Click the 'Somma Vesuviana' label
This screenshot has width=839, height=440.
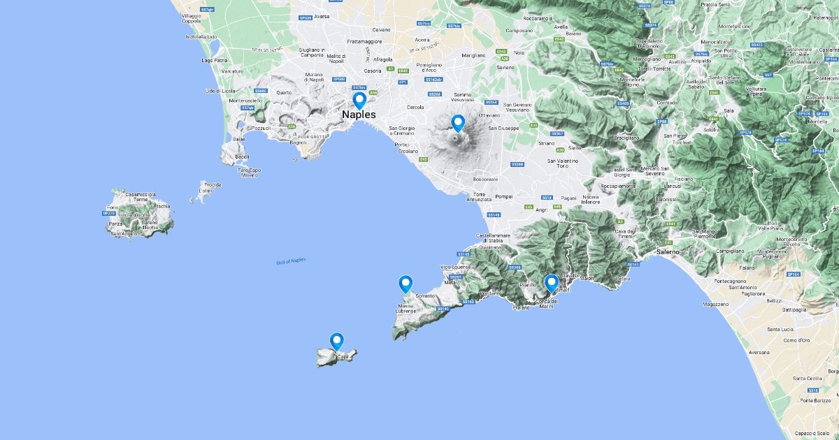[463, 97]
